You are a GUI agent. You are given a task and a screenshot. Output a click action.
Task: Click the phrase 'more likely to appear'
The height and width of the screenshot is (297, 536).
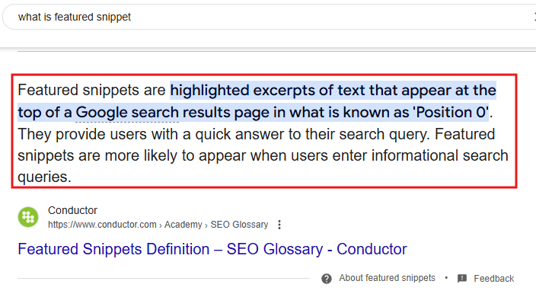pyautogui.click(x=175, y=156)
